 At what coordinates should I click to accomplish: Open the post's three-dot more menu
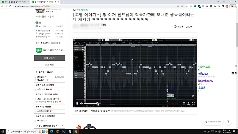[197, 27]
